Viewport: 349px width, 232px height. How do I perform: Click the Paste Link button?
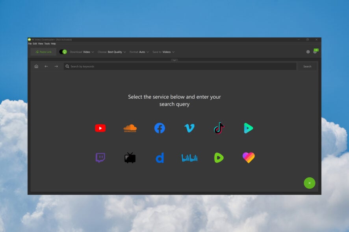pos(43,52)
